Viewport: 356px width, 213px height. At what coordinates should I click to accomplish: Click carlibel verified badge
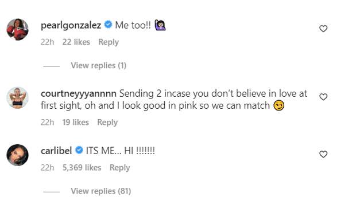79,150
